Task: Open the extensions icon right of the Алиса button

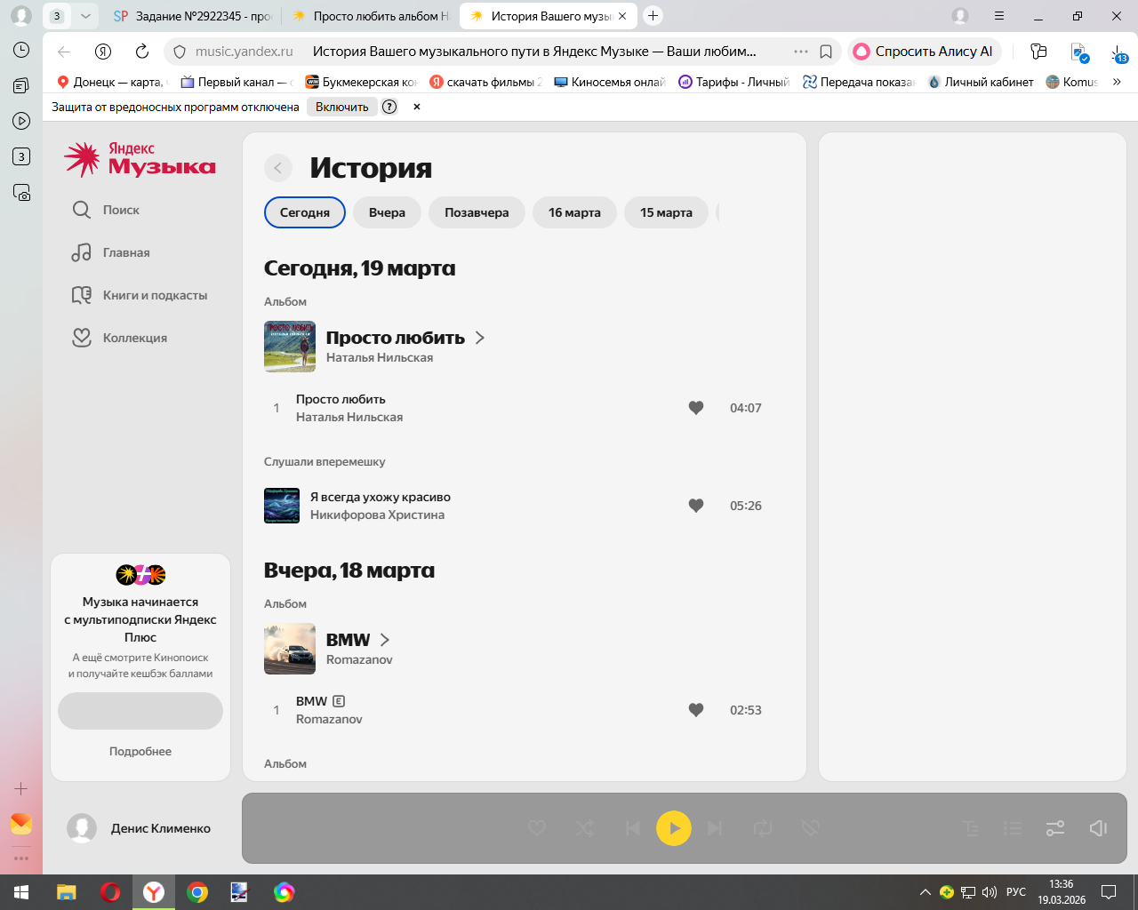Action: point(1038,52)
